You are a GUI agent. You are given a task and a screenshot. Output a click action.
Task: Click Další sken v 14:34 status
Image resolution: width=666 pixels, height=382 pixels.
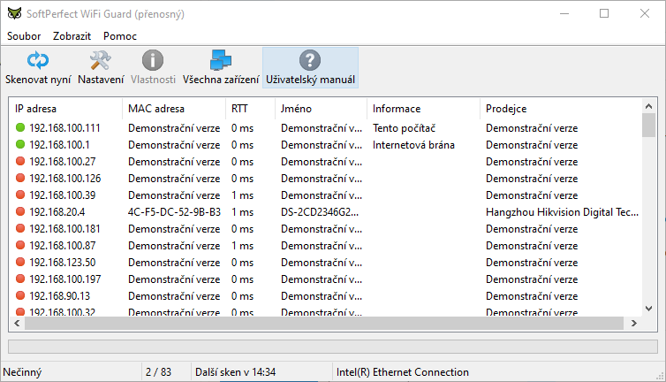pos(235,372)
